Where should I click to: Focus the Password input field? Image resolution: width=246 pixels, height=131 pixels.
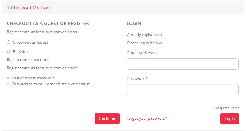pos(182,90)
